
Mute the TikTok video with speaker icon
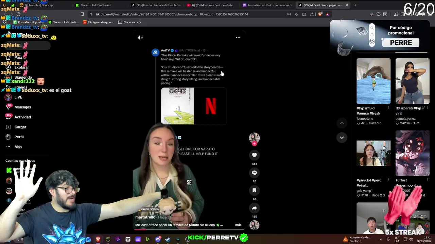click(x=140, y=38)
